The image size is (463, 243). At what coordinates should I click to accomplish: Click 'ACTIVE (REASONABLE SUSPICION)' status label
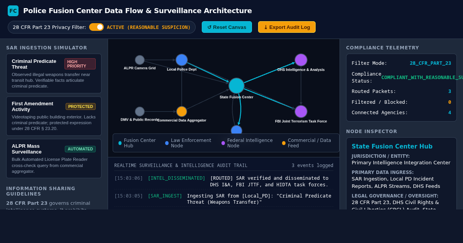[149, 27]
